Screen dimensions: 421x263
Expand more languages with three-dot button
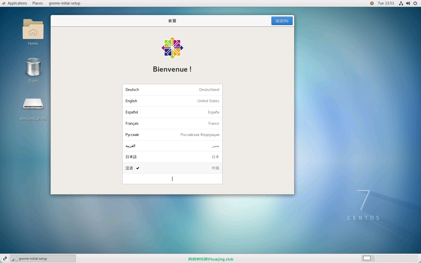coord(172,179)
